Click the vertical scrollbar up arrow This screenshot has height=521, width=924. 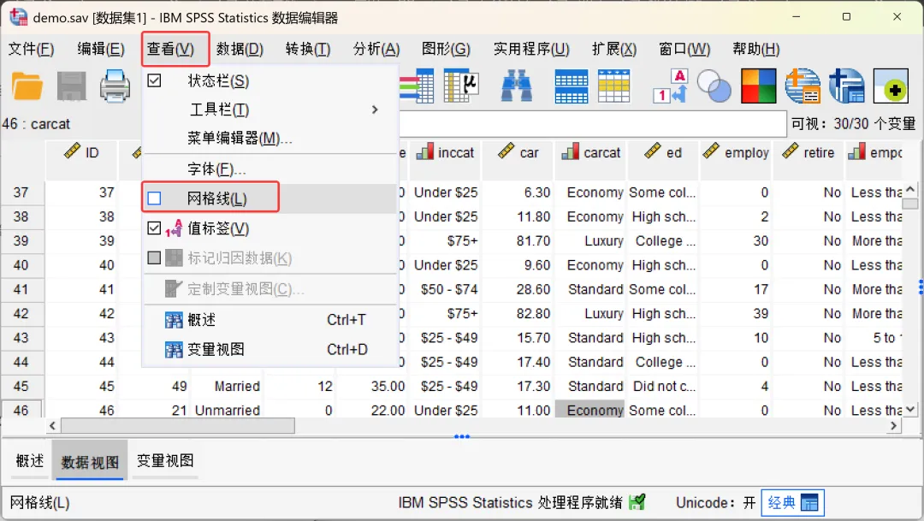pyautogui.click(x=910, y=190)
